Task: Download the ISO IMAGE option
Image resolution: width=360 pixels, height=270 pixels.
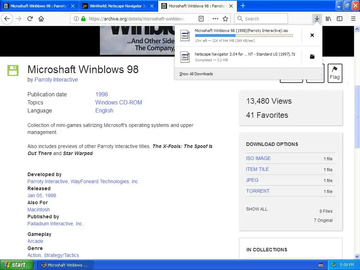Action: point(258,158)
